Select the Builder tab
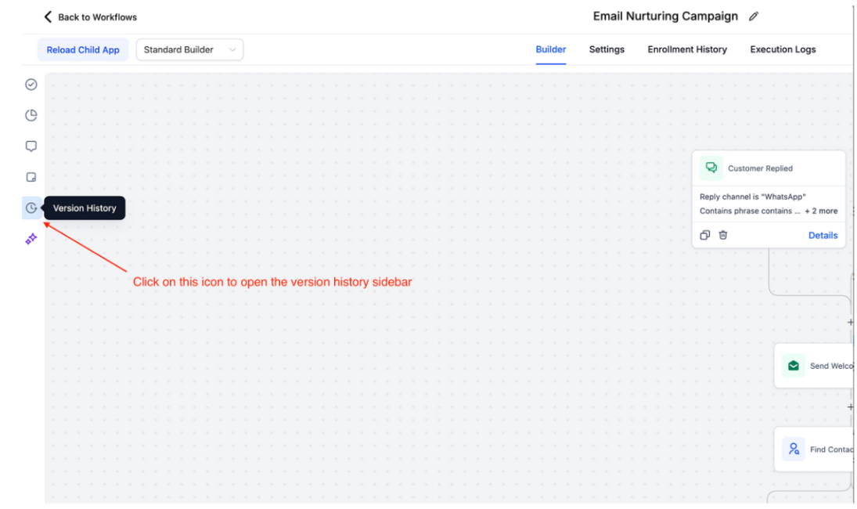Image resolution: width=857 pixels, height=509 pixels. 550,49
